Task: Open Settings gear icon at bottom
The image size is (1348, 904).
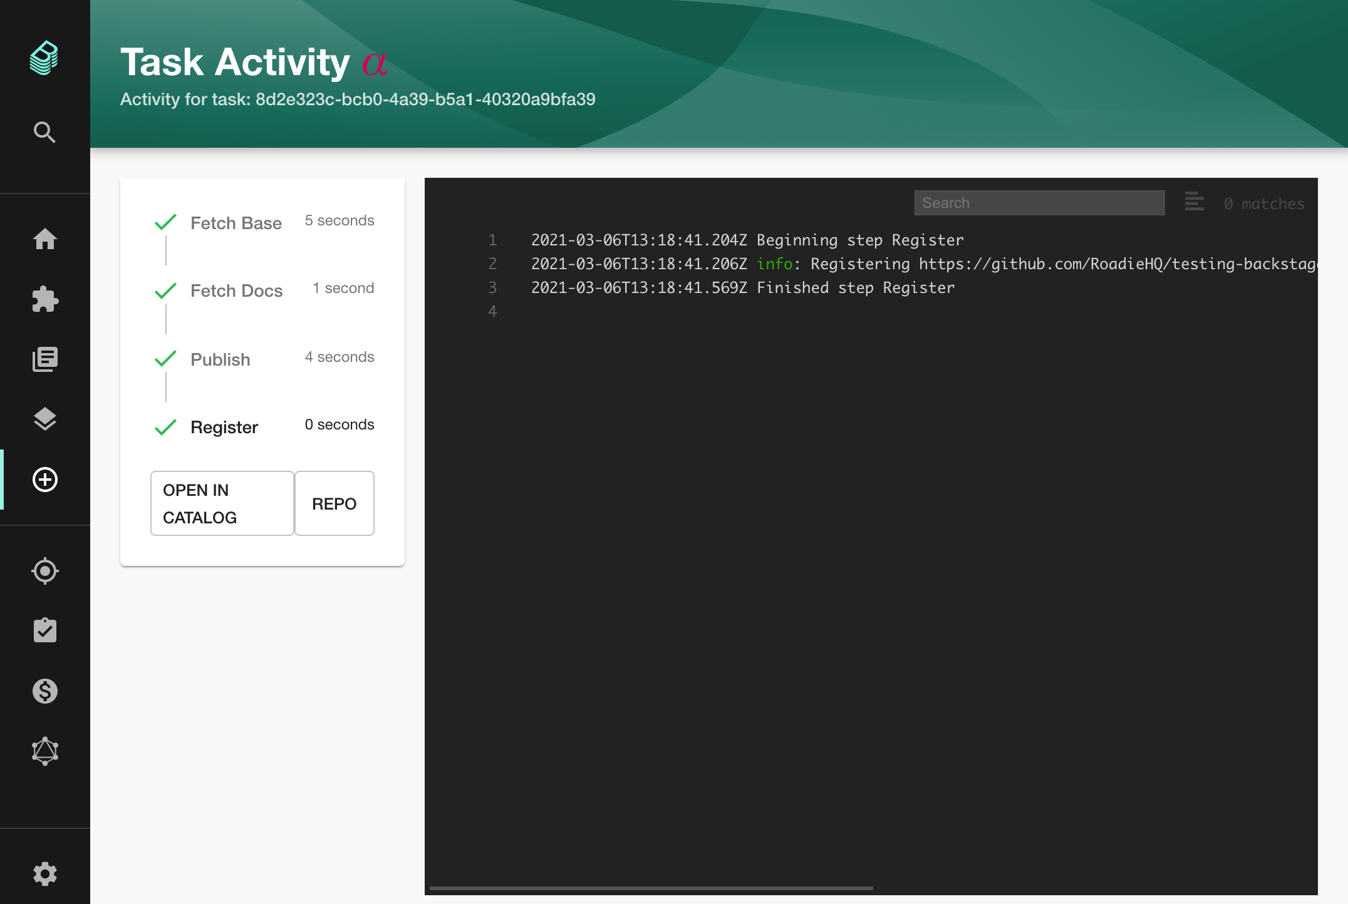Action: [x=44, y=873]
